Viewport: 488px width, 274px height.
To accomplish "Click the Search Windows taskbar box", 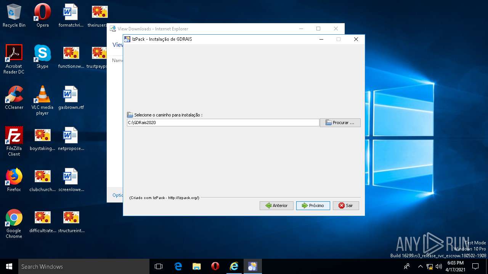I will (x=84, y=266).
